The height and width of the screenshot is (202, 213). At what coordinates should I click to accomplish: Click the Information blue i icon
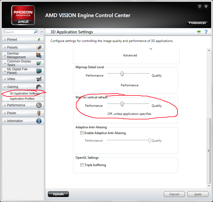click(39, 121)
